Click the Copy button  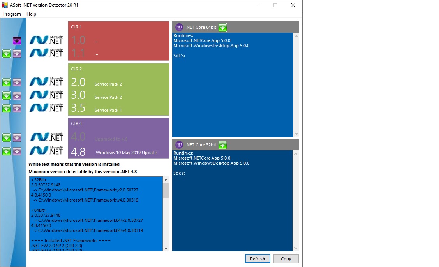[x=286, y=259]
